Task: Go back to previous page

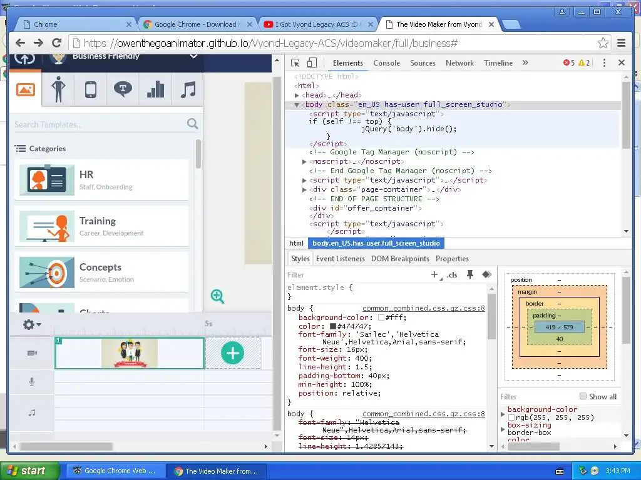Action: point(20,43)
